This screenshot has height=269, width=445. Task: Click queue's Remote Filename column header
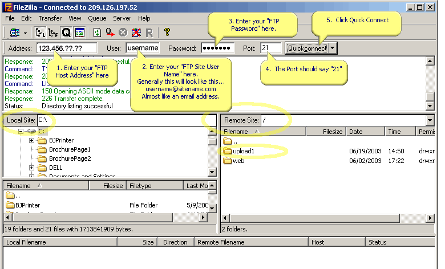point(251,242)
